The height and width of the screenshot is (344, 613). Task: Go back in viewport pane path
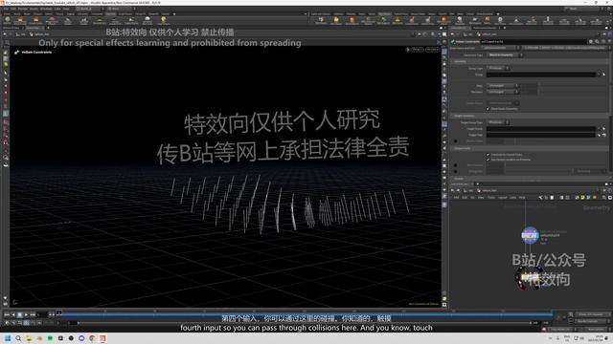tap(5, 34)
